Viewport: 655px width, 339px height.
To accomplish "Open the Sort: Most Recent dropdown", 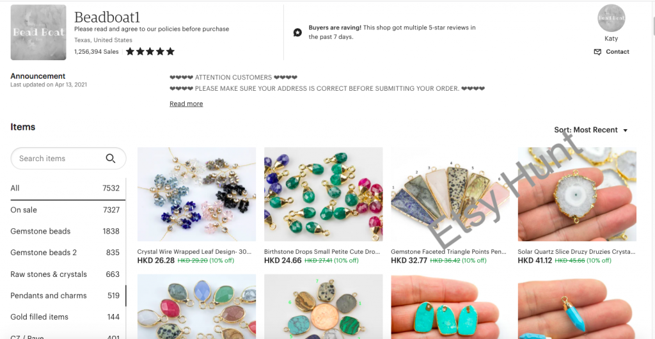I will click(591, 130).
